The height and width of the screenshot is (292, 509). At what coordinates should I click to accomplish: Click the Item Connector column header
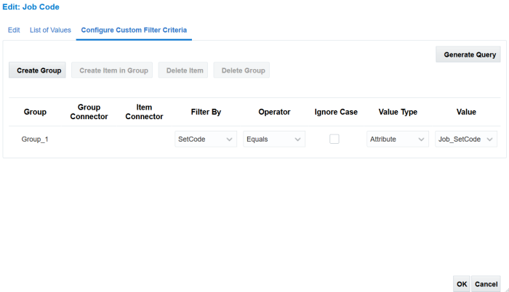coord(144,112)
